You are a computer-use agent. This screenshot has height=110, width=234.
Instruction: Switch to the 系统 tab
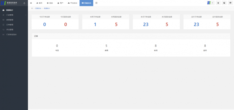pyautogui.click(x=50, y=3)
